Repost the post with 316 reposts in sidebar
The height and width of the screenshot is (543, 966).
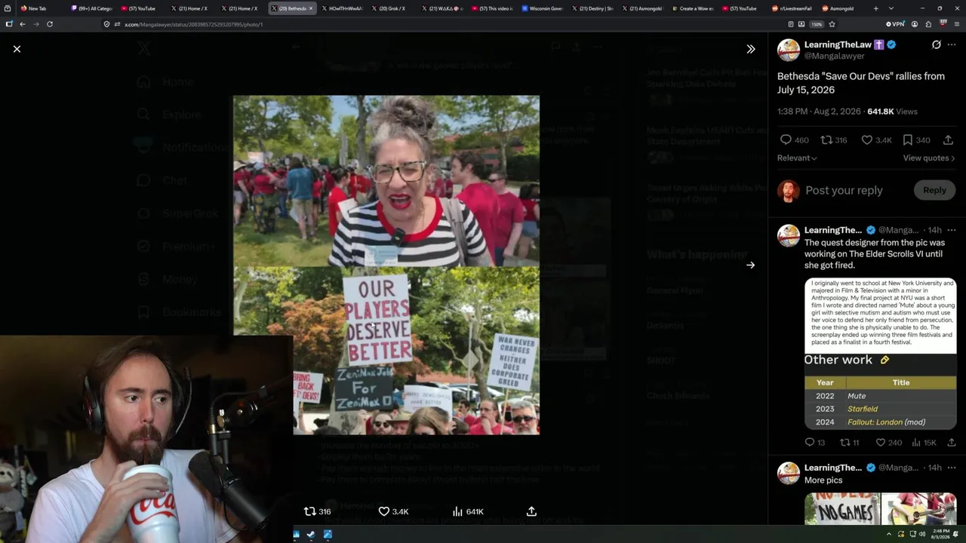point(834,140)
